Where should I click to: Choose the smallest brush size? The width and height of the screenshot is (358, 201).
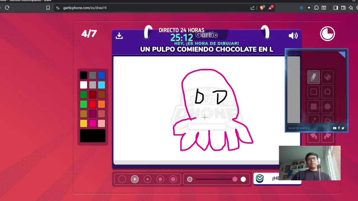pos(122,179)
